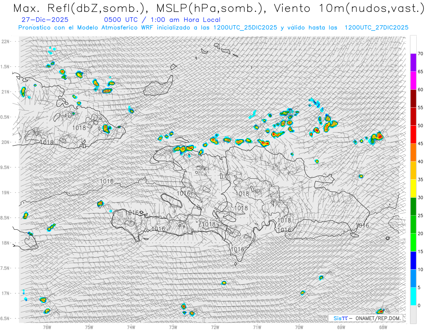The height and width of the screenshot is (332, 430).
Task: Click the map title starting 'Max. Refl(dbZ,somb.)'
Action: [x=218, y=8]
